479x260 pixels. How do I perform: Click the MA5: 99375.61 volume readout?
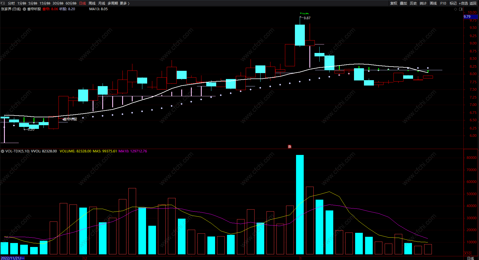click(105, 151)
